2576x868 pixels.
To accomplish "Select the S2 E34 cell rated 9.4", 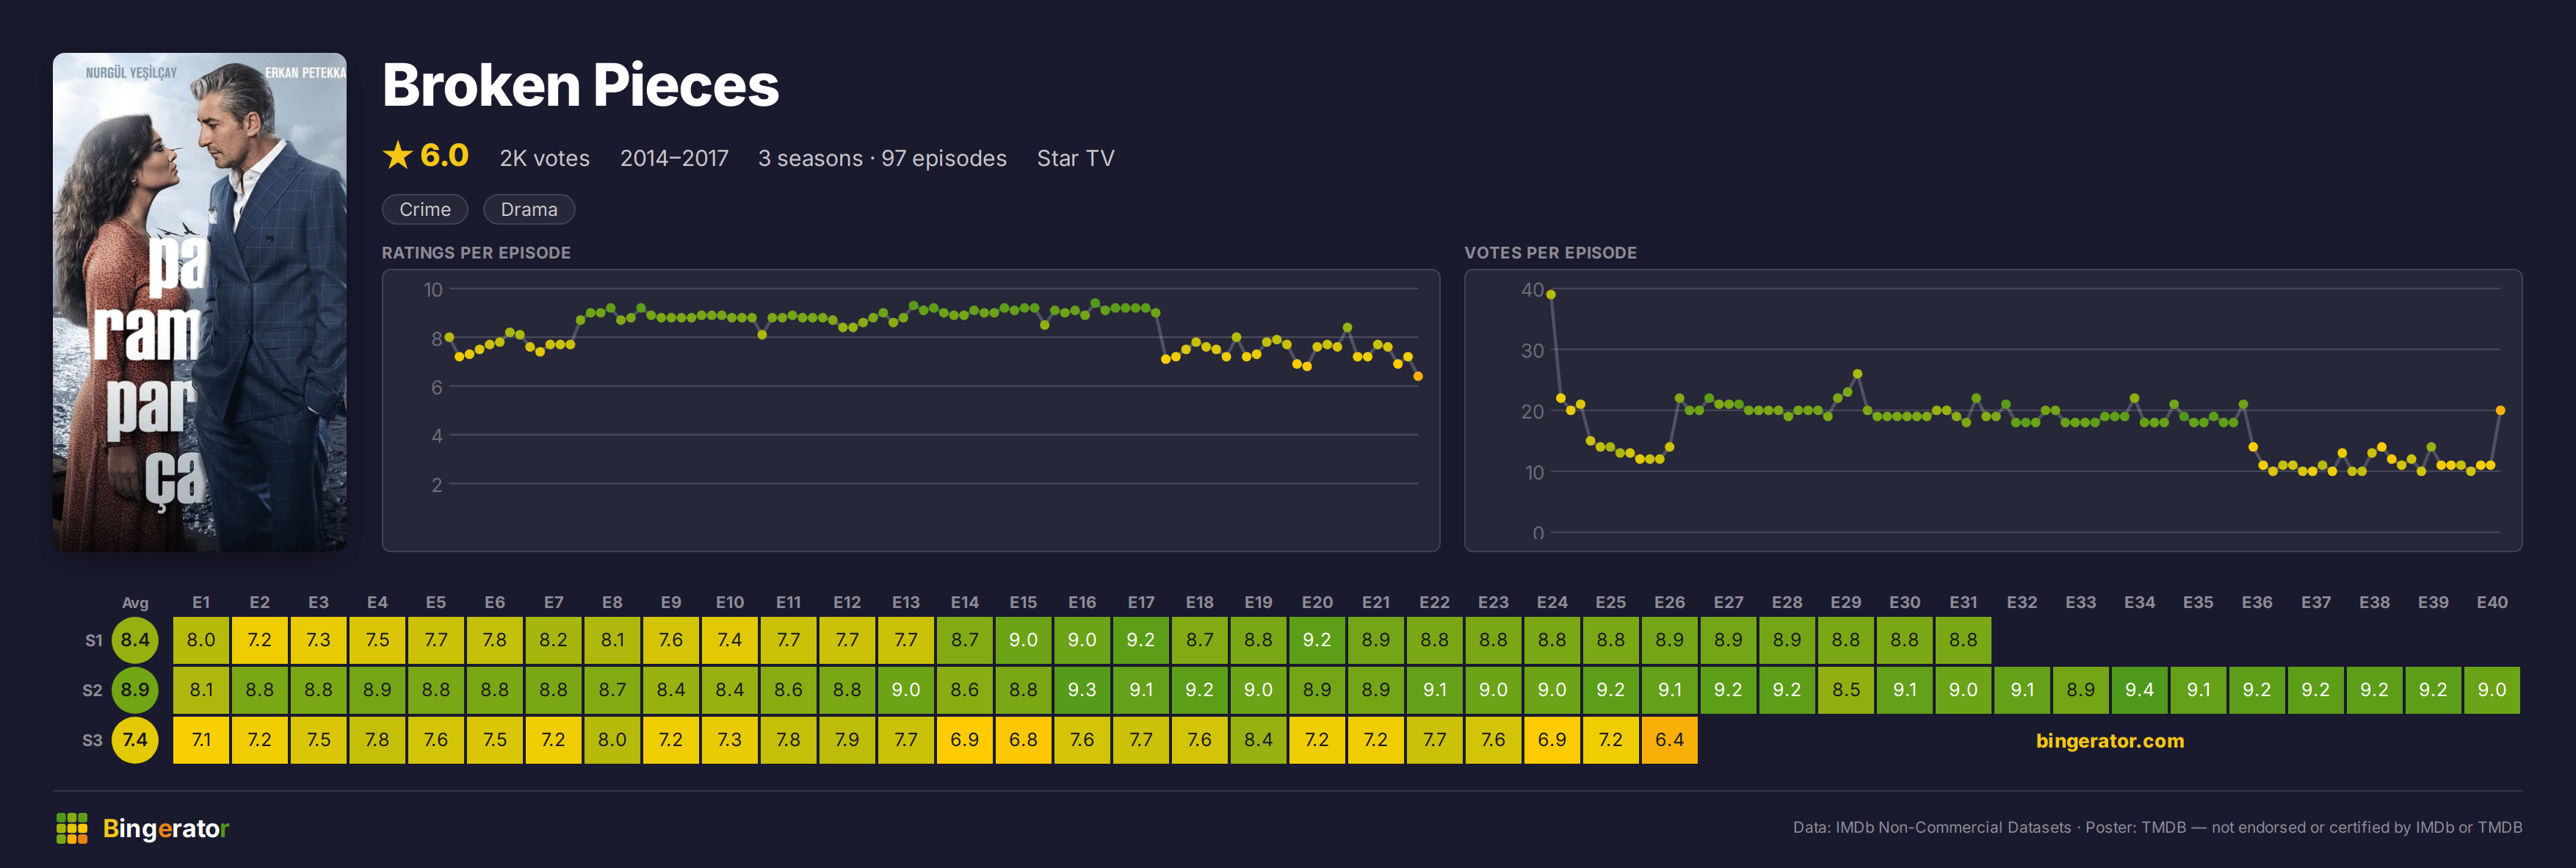I will (2140, 690).
